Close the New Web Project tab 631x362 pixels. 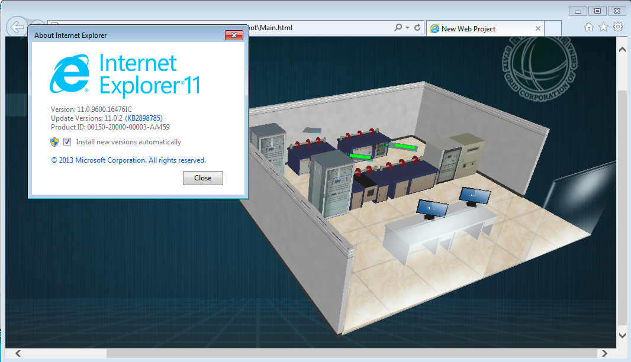(x=538, y=28)
